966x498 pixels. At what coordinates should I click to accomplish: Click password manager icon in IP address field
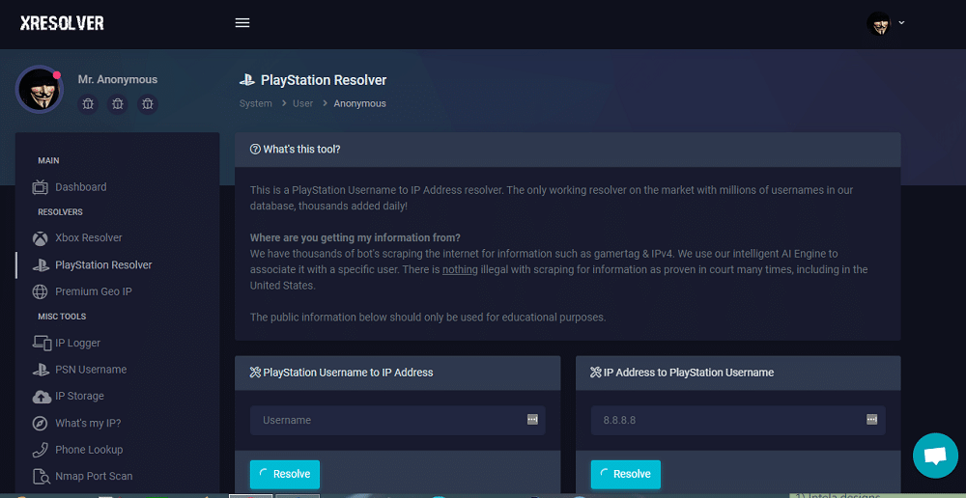click(871, 419)
